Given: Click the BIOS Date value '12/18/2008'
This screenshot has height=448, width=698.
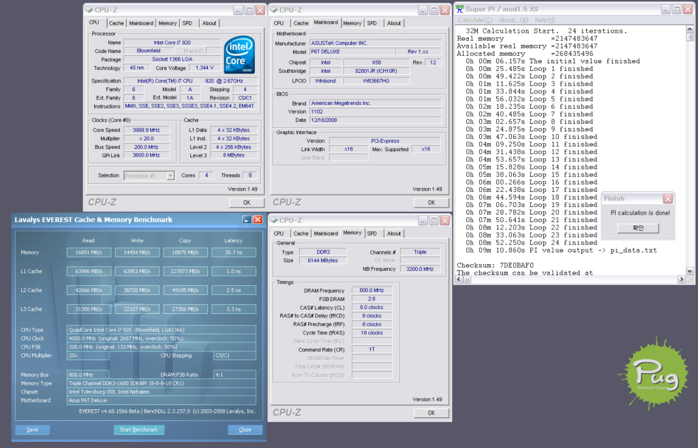Looking at the screenshot, I should pyautogui.click(x=376, y=120).
